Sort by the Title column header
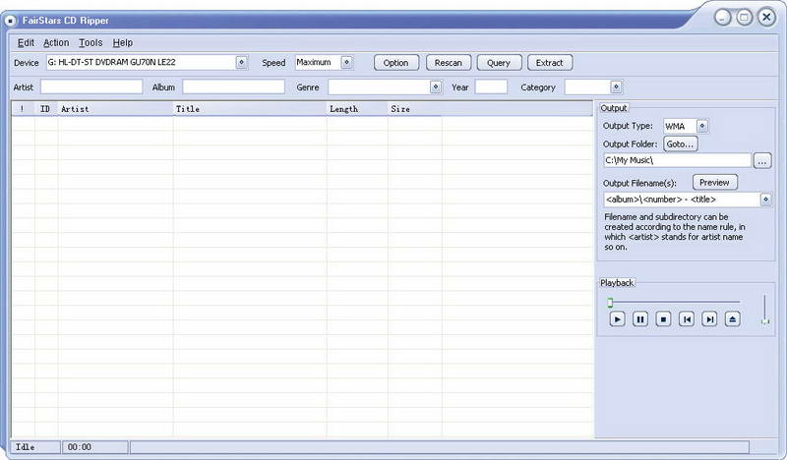The width and height of the screenshot is (787, 460). pos(250,109)
